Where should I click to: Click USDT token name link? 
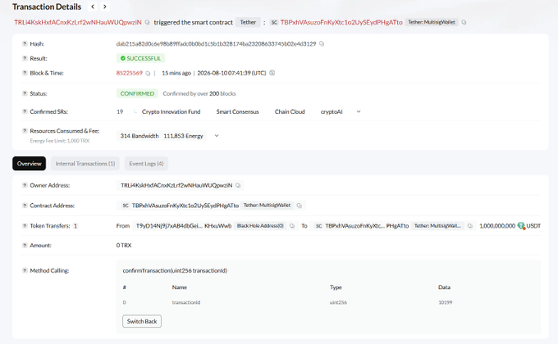[x=533, y=226]
